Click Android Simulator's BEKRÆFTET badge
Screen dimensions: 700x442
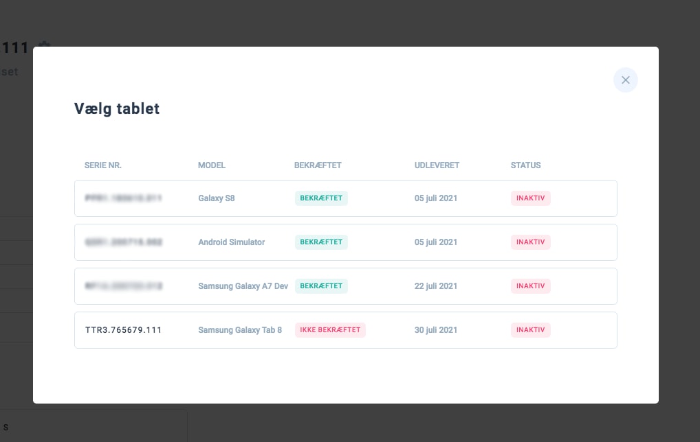tap(321, 242)
